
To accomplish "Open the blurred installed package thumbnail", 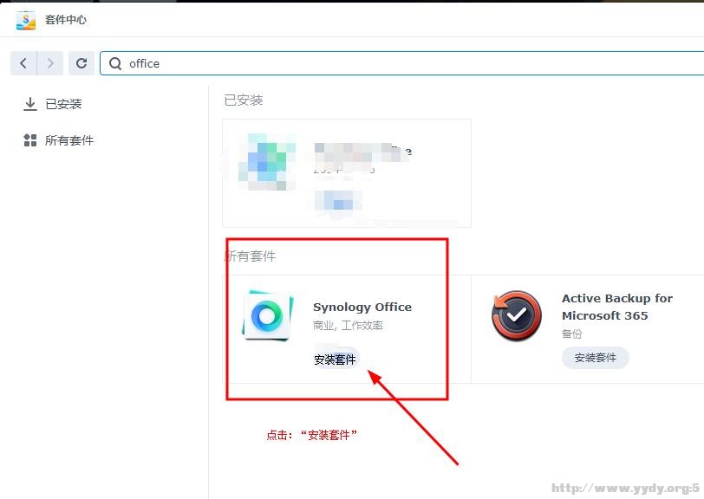I will tap(267, 161).
